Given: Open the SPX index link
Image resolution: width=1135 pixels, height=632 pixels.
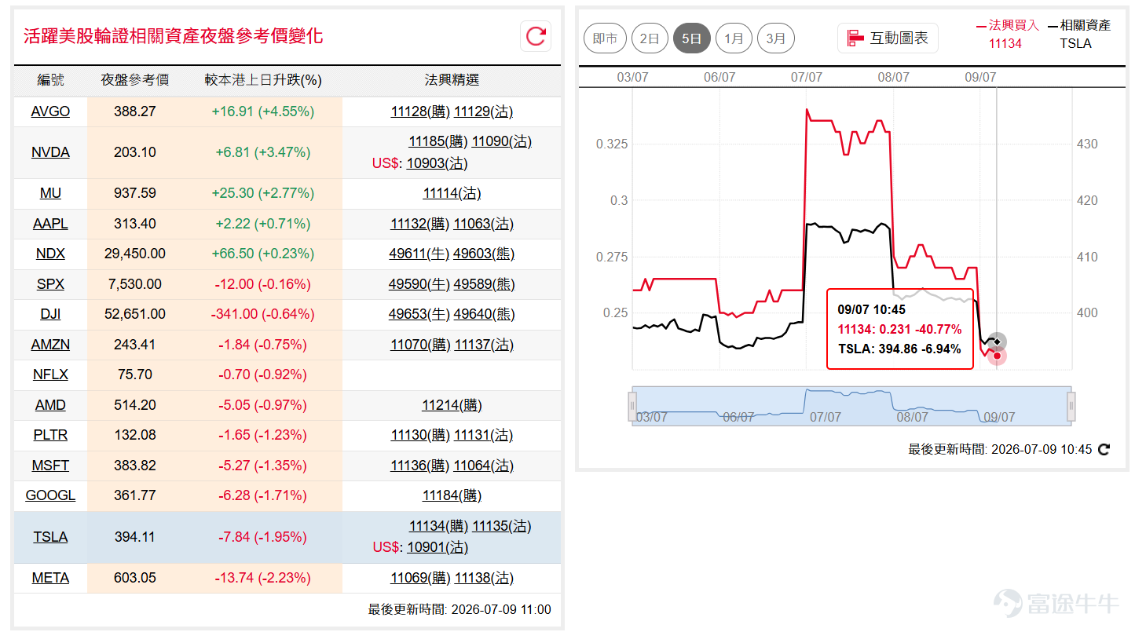Looking at the screenshot, I should [50, 284].
